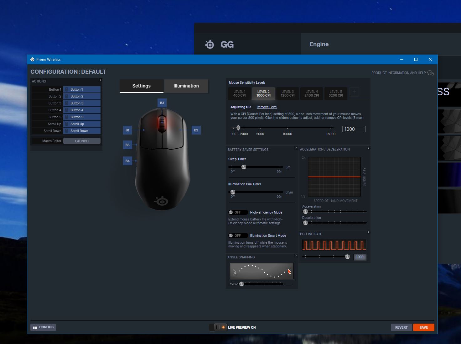
Task: Toggle the Live Preview switch
Action: 218,327
